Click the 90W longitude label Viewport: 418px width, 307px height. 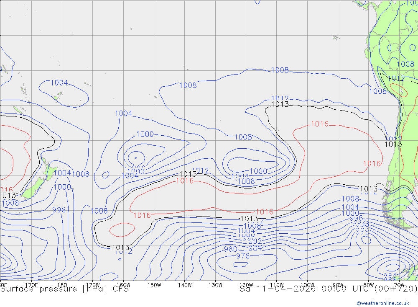point(338,285)
